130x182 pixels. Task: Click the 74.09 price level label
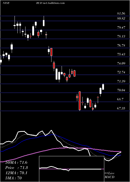click(x=121, y=63)
